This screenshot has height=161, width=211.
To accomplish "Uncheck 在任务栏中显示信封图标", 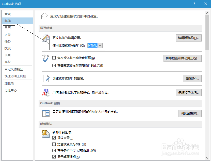I will (x=54, y=151).
